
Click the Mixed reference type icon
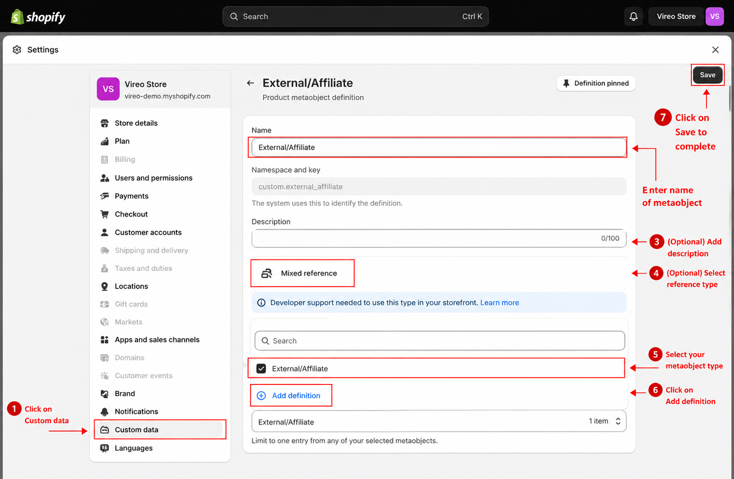tap(267, 273)
